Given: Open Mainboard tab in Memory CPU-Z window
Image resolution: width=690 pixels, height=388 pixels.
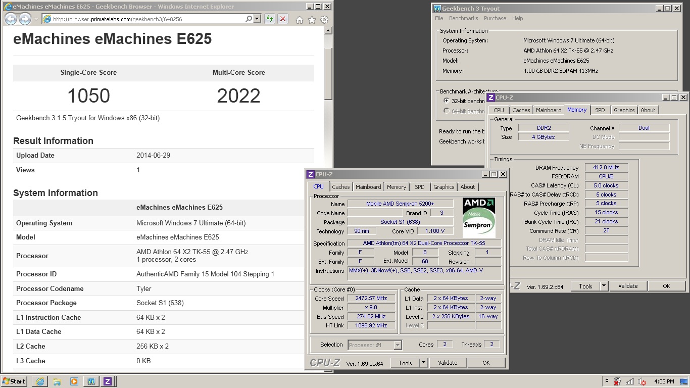Looking at the screenshot, I should (x=549, y=110).
